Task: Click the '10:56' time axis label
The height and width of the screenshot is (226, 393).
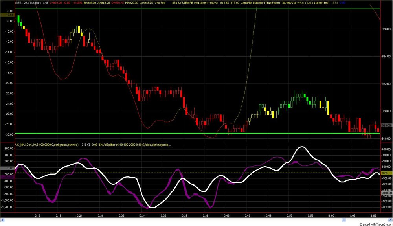Action: [310, 215]
